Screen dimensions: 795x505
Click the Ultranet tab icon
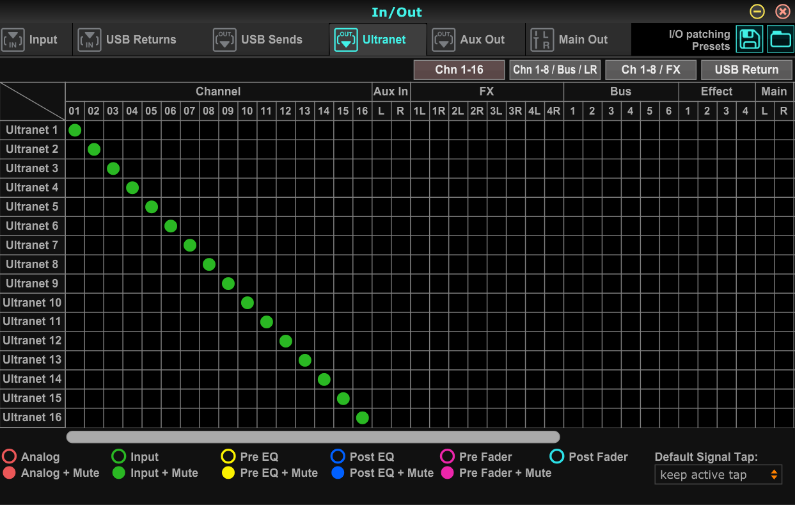pos(346,40)
